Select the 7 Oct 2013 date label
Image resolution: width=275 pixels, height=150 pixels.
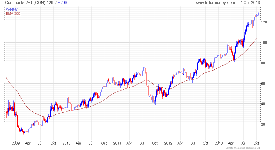(250, 3)
